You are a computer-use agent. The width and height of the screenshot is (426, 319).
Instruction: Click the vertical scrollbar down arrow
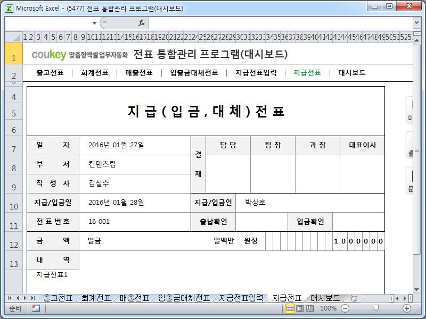[x=416, y=290]
